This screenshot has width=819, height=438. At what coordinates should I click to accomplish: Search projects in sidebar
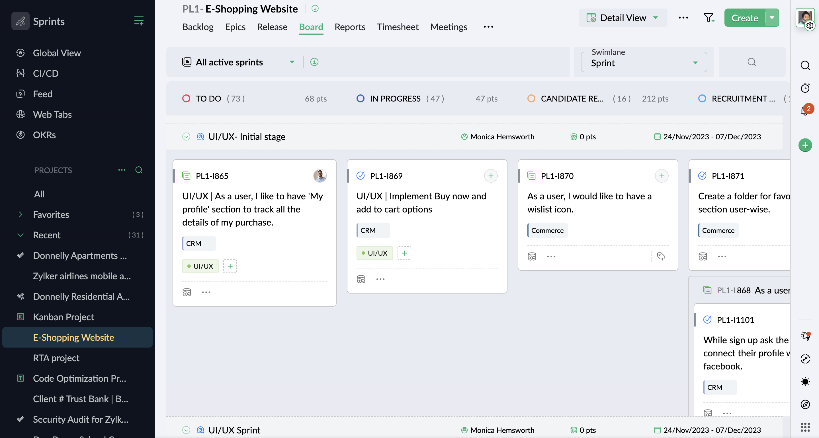139,170
